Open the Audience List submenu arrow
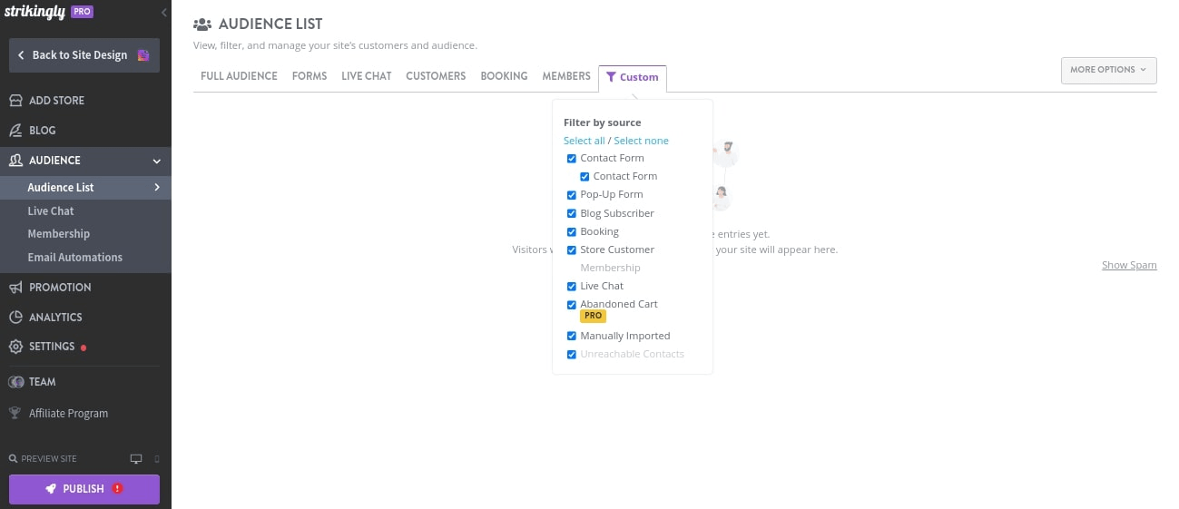Screen dimensions: 1179x509 pos(157,187)
